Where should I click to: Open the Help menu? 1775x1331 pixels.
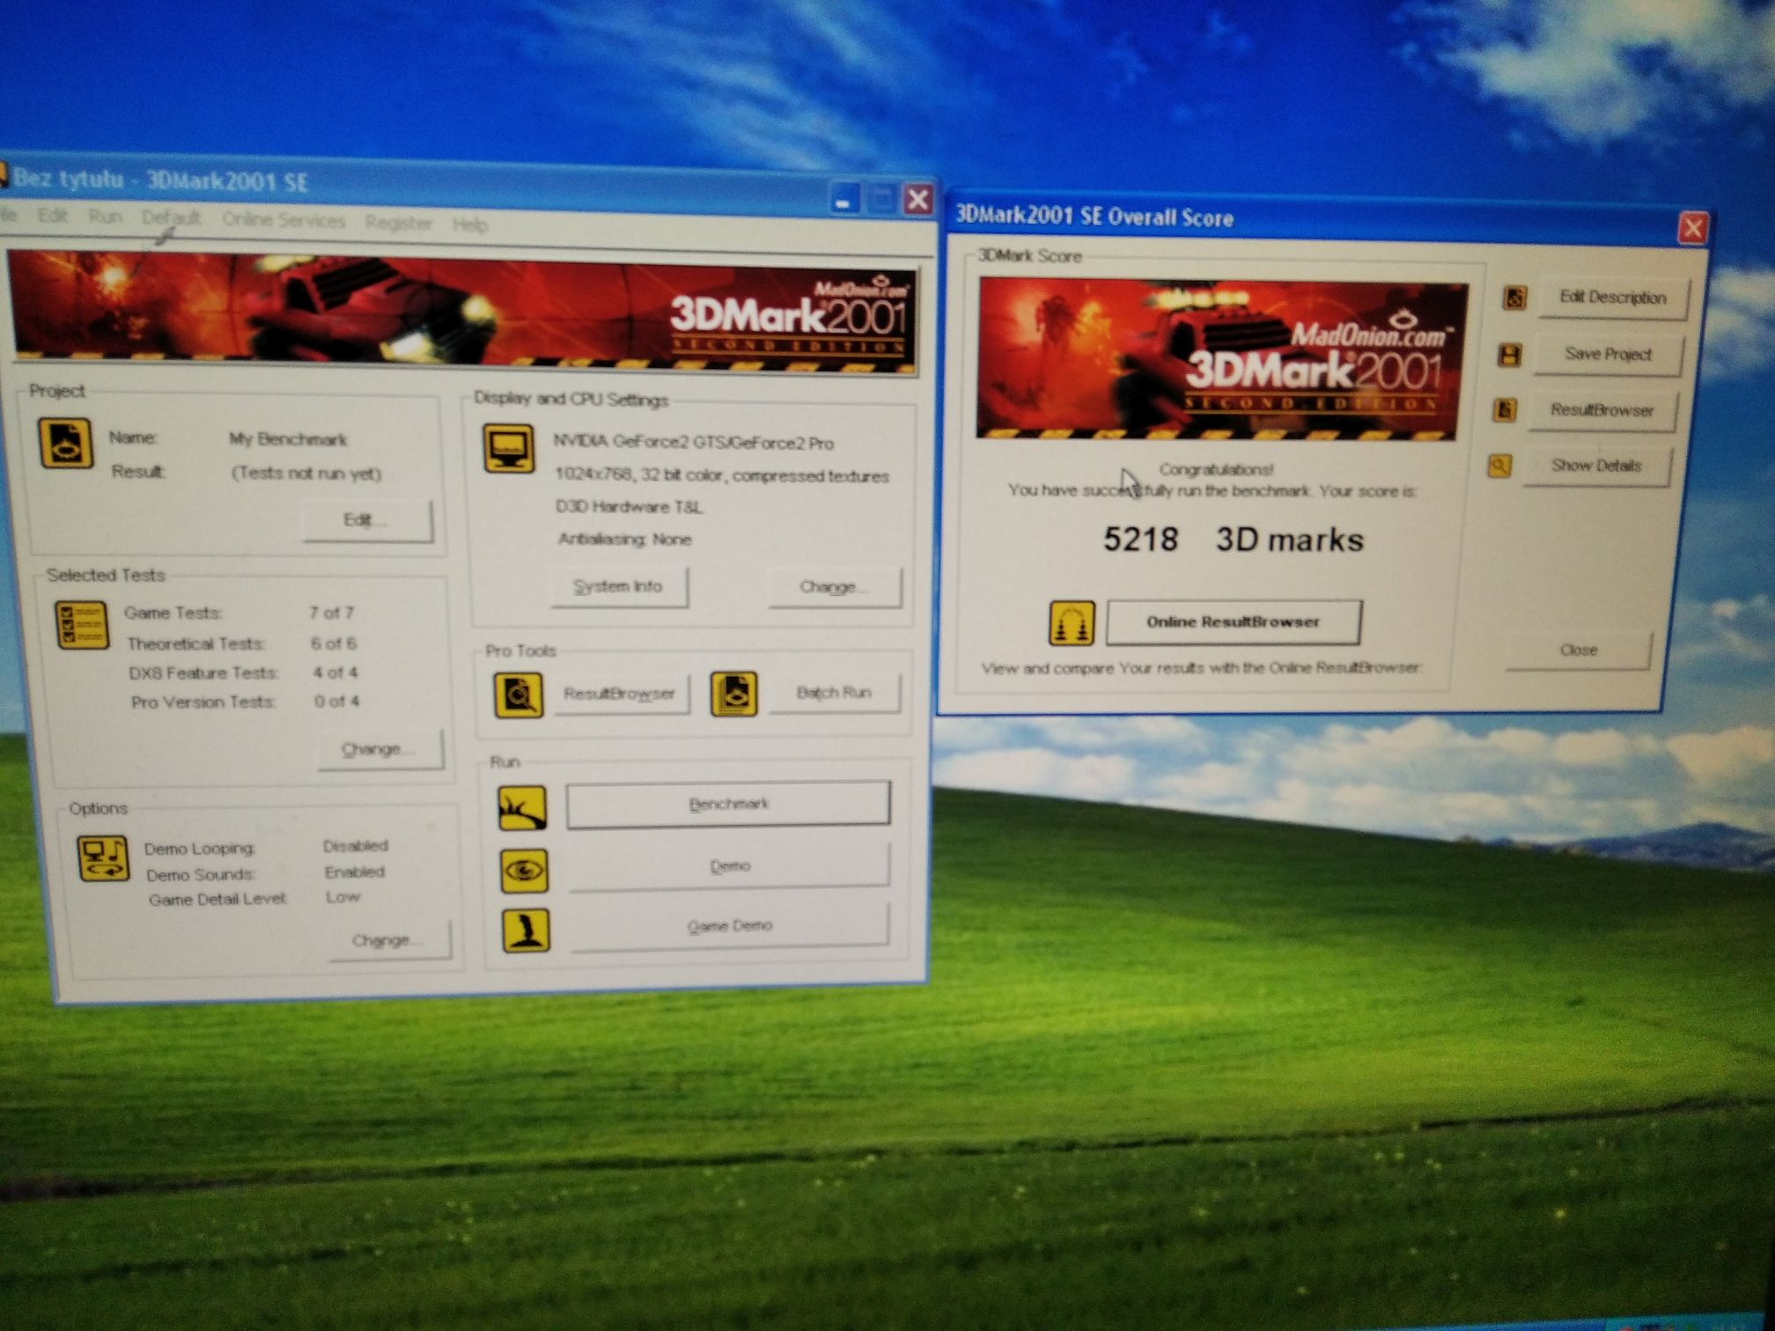coord(470,224)
